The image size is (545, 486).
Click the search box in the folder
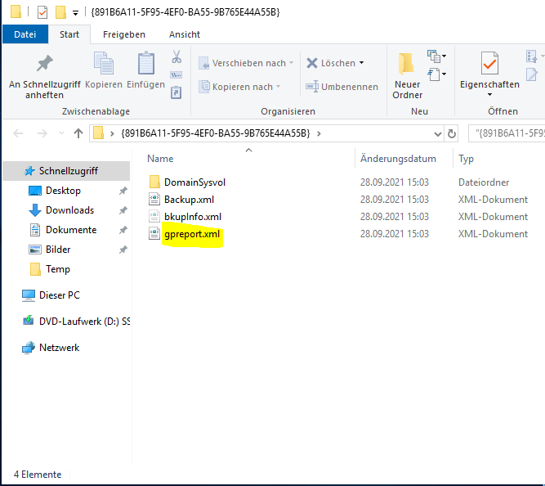click(507, 133)
